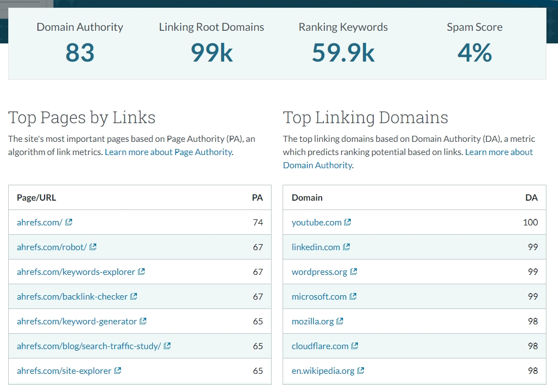
Task: Click the Top Pages by Links heading
Action: pyautogui.click(x=82, y=118)
